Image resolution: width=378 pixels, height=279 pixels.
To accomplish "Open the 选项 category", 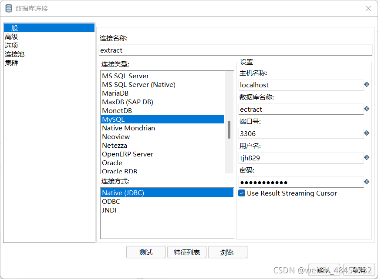I will coord(49,45).
